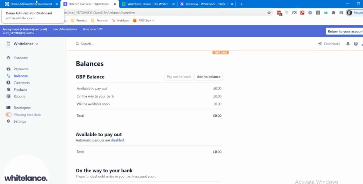Click the red arrow extension icon
This screenshot has height=184, width=363.
pos(302,13)
